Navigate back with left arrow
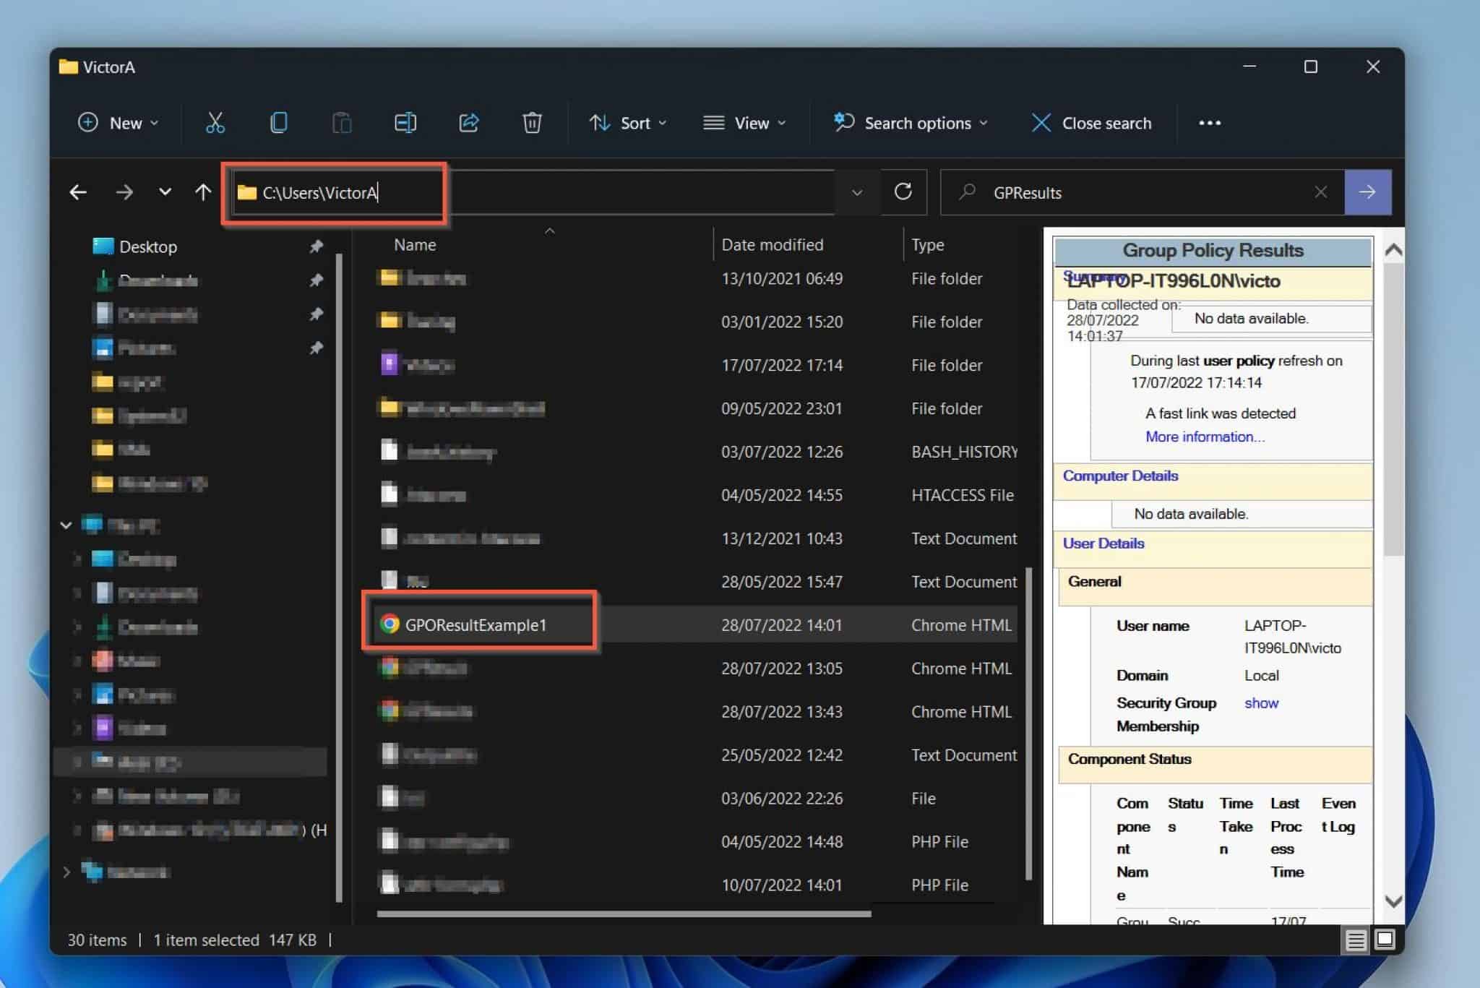This screenshot has width=1480, height=988. coord(78,192)
